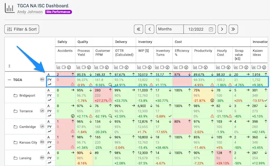Open the Kansas City folder row

25,143
